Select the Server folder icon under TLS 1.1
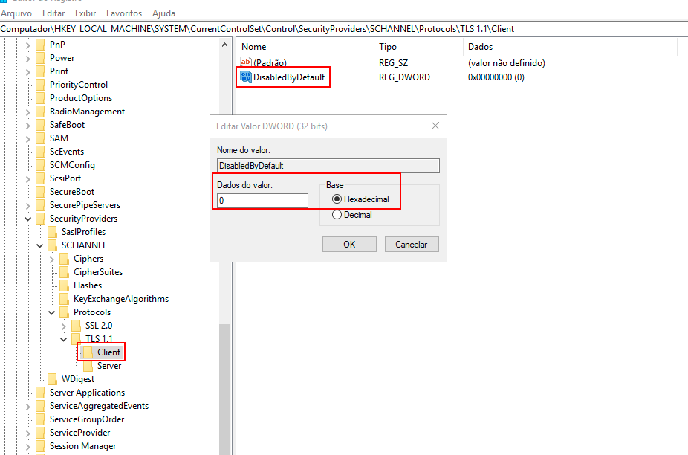Image resolution: width=688 pixels, height=455 pixels. click(x=88, y=366)
